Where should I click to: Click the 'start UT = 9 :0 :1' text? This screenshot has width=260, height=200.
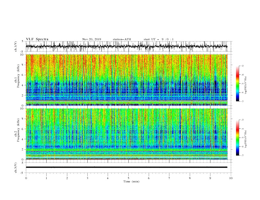click(x=159, y=39)
